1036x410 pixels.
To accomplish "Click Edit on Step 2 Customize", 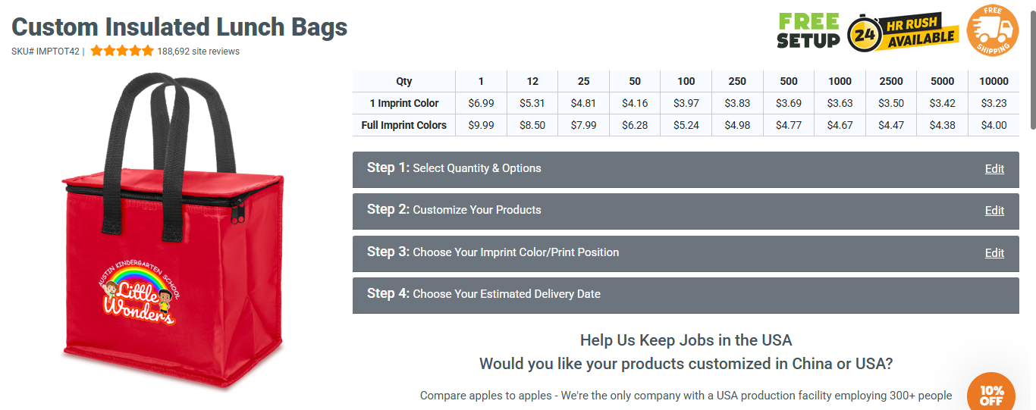I will click(x=994, y=211).
